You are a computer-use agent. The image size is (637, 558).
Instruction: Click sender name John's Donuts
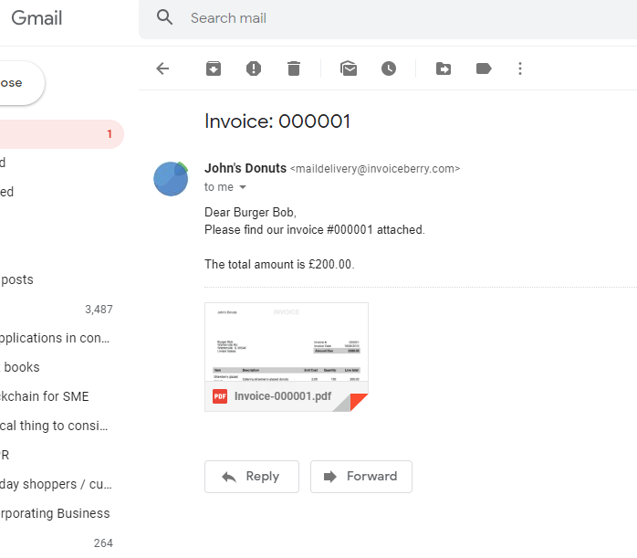pyautogui.click(x=245, y=168)
